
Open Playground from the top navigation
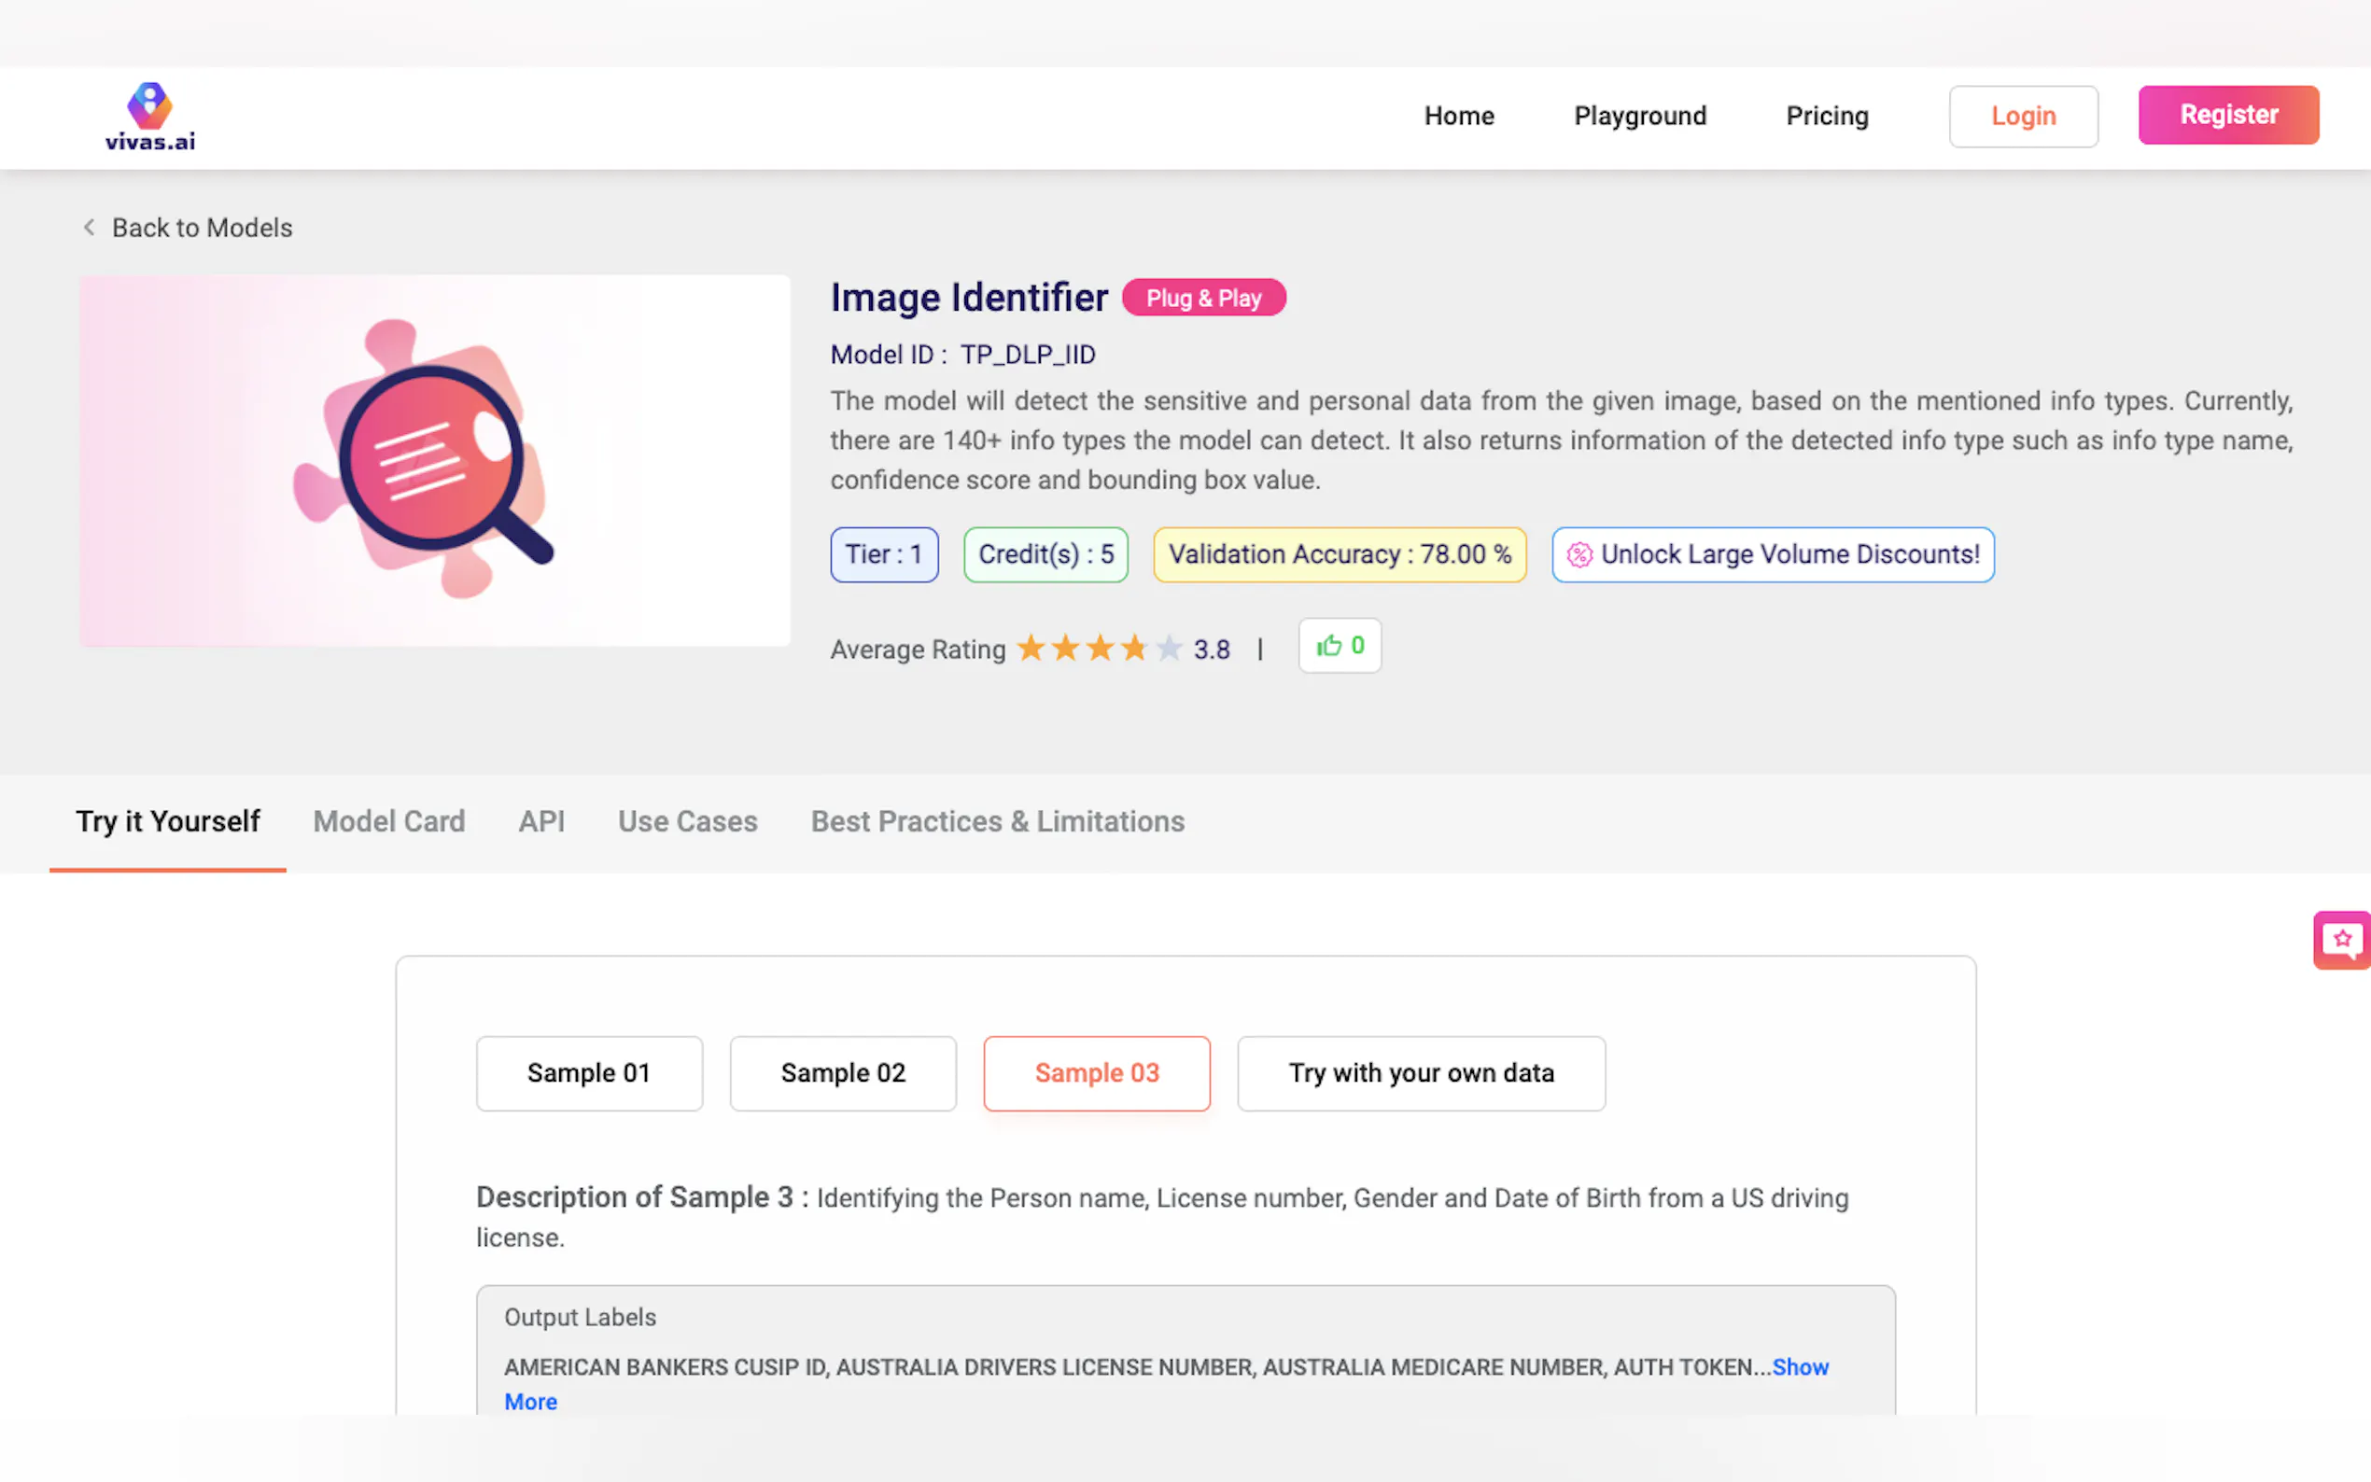point(1640,117)
